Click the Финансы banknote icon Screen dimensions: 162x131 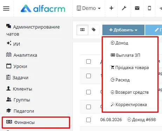point(9,122)
